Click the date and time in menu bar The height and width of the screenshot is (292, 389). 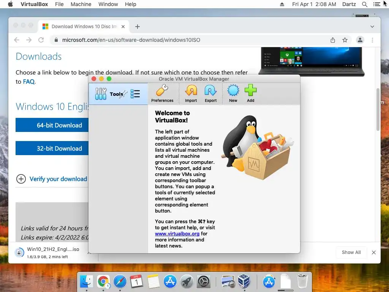tap(314, 4)
